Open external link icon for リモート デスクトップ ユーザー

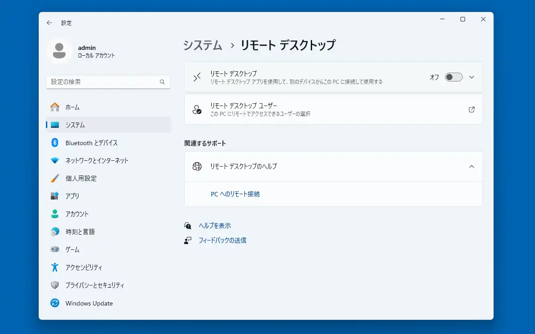click(x=472, y=110)
